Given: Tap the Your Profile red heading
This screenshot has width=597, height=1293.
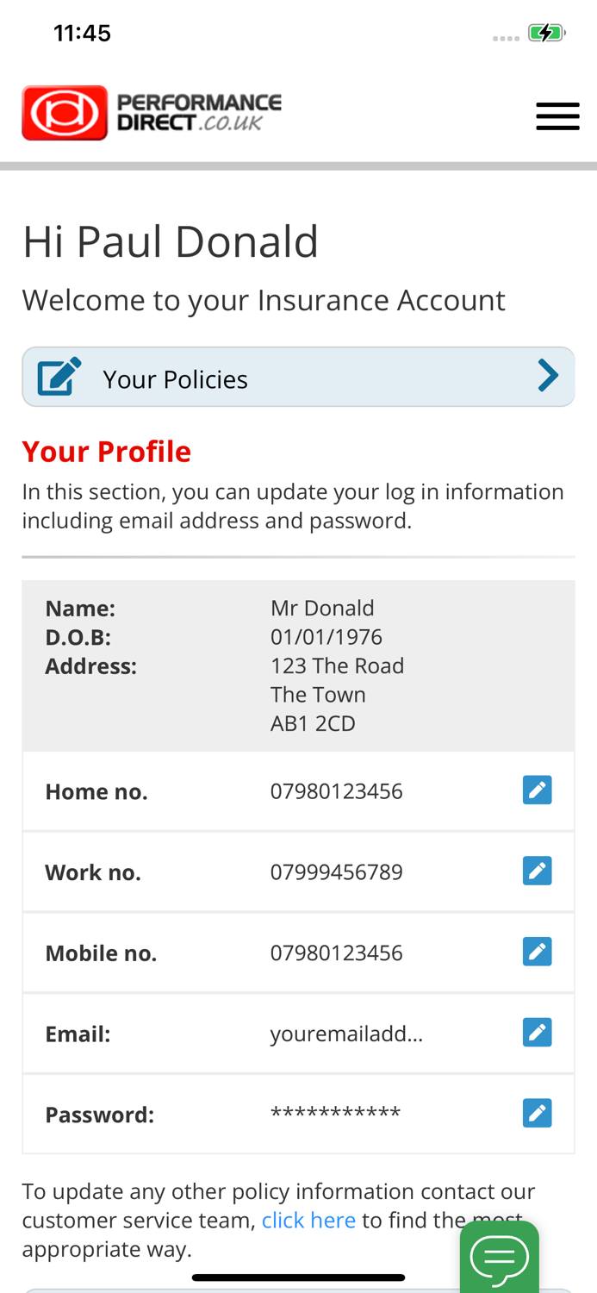Looking at the screenshot, I should click(107, 452).
